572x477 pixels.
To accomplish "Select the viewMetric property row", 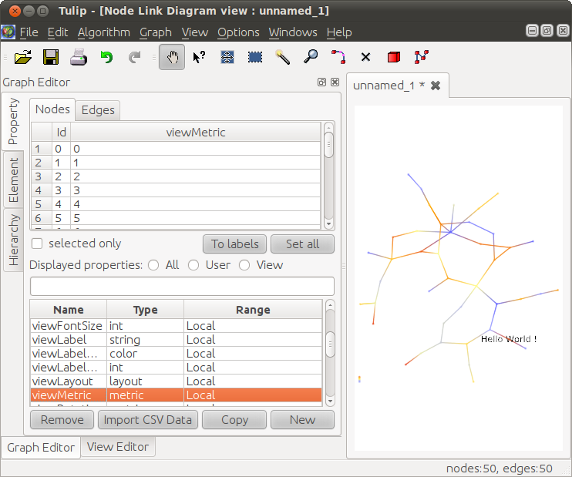I will (x=177, y=395).
